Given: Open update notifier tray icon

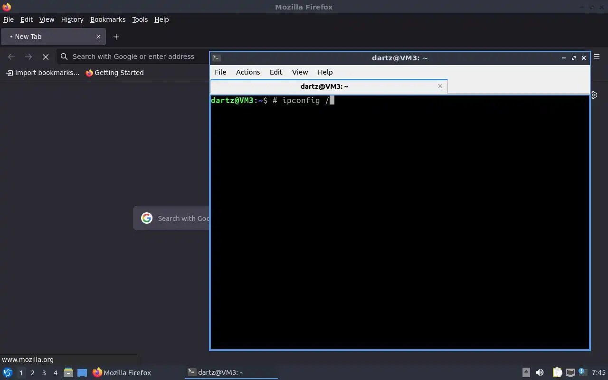Looking at the screenshot, I should [582, 372].
